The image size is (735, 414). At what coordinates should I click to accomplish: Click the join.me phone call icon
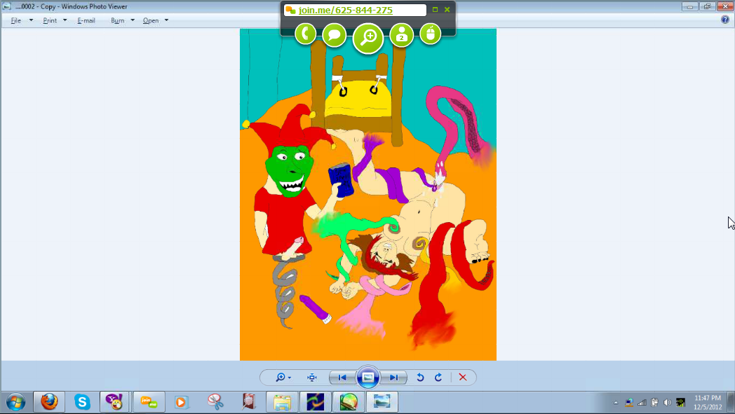pyautogui.click(x=305, y=34)
